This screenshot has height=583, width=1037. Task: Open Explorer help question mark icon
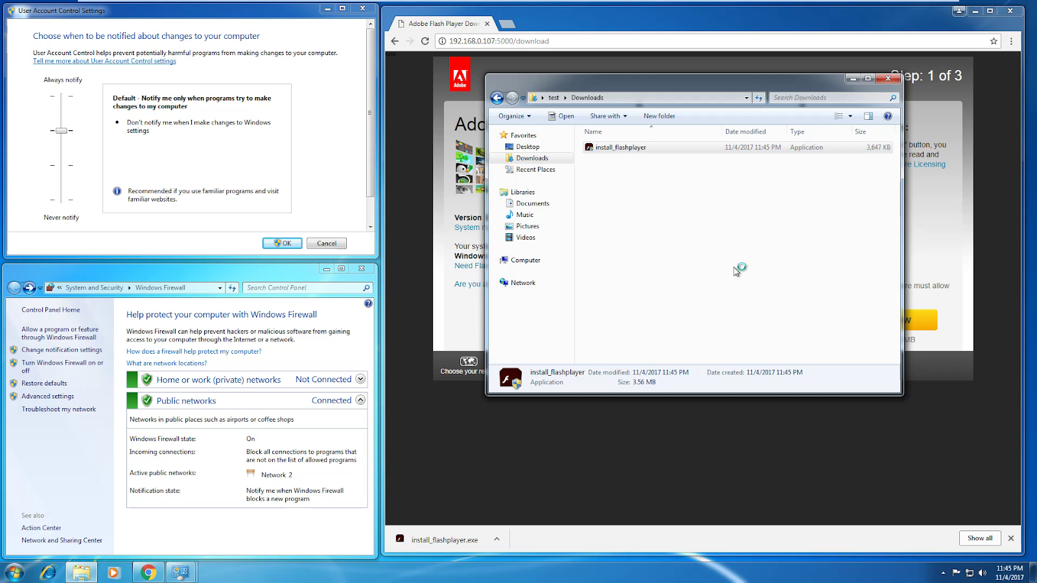(888, 116)
